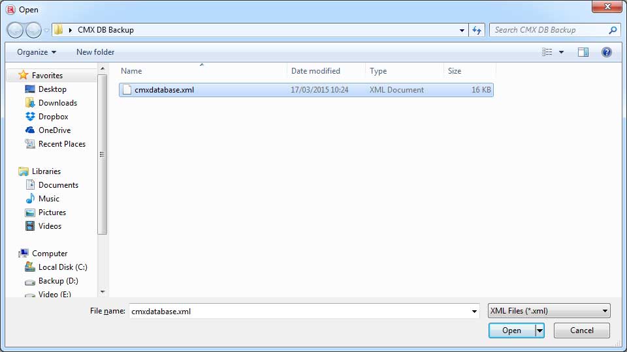Click the Back navigation arrow
Viewport: 627px width, 352px height.
pos(16,30)
